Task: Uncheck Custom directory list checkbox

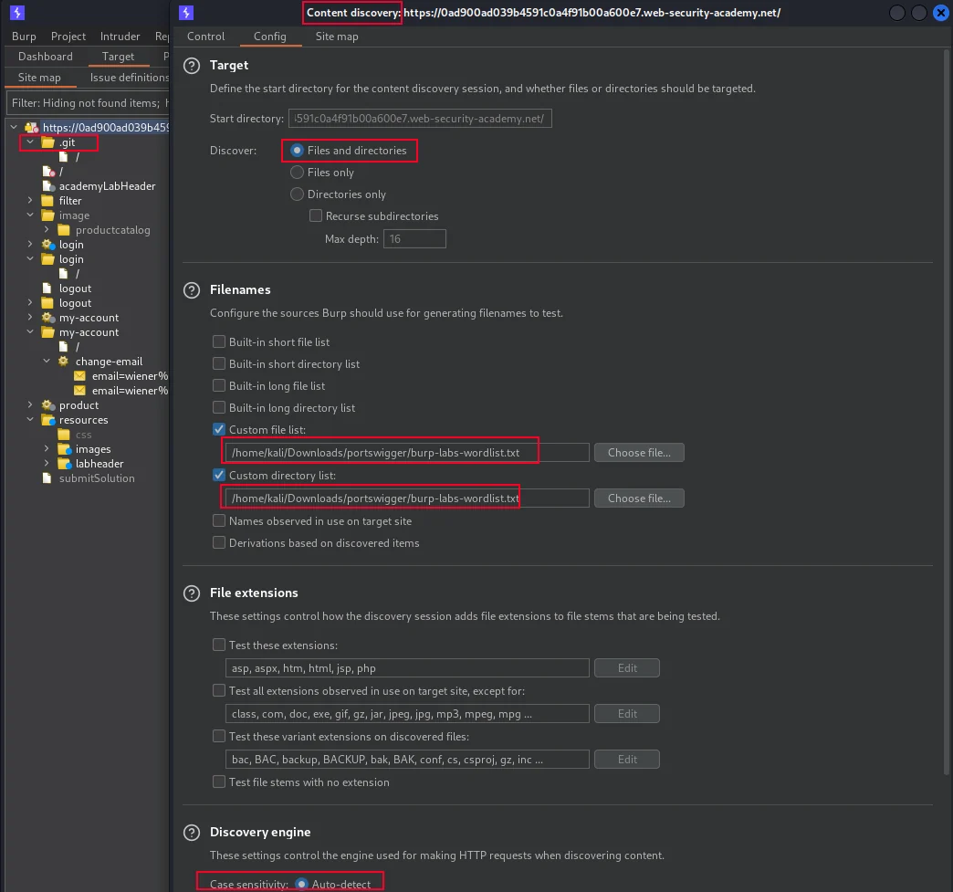Action: coord(219,475)
